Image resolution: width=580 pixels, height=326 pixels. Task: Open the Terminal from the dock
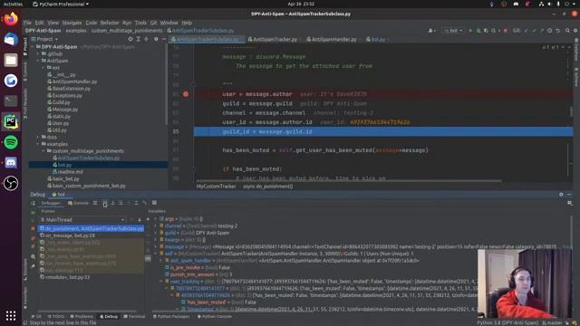11,101
